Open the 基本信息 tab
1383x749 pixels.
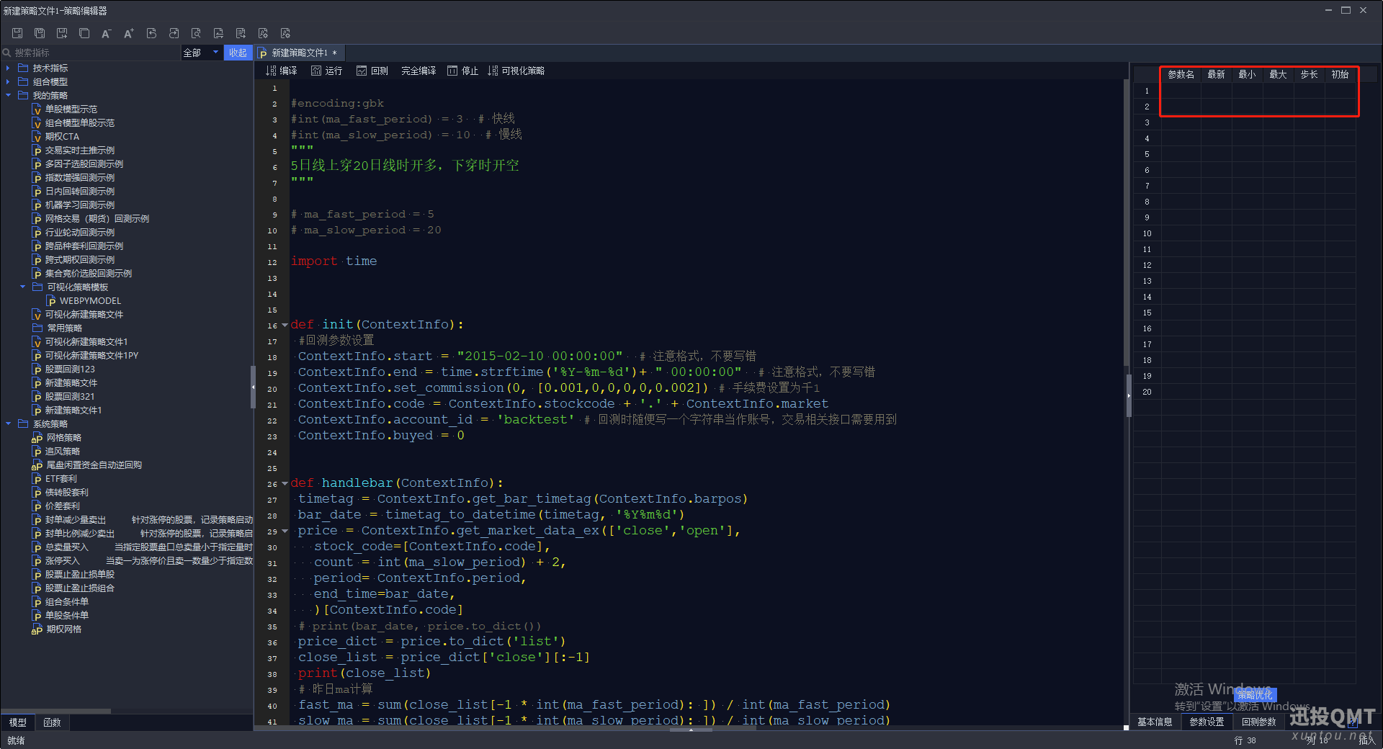coord(1155,721)
